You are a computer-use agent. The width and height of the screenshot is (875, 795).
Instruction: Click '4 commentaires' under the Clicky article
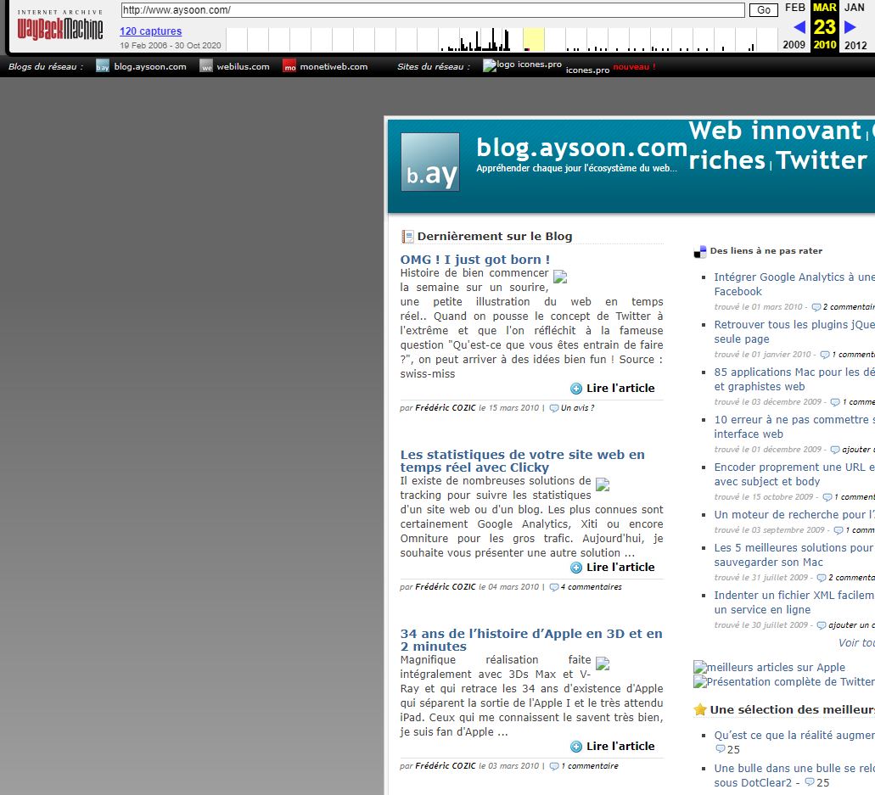click(591, 587)
